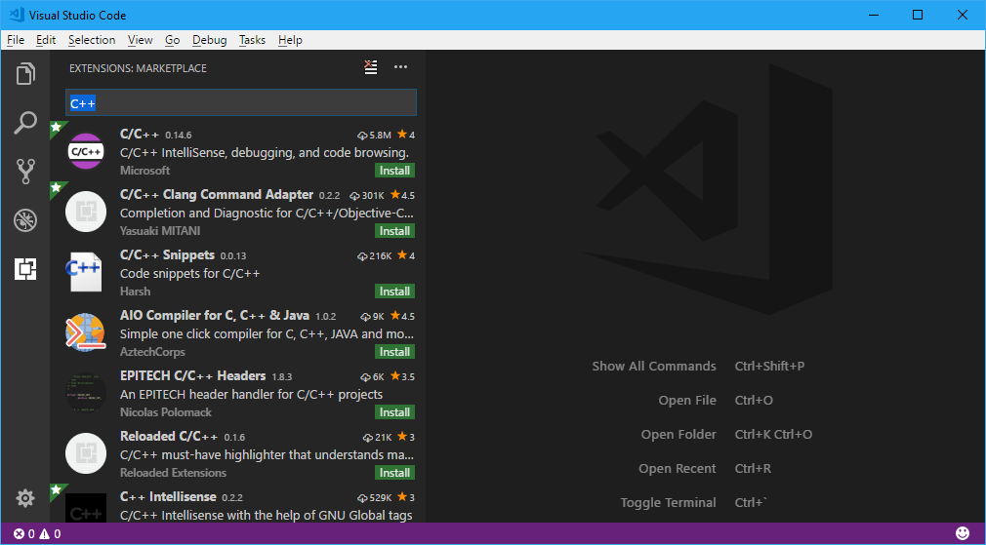Click the C/C++ Clang Command Adapter icon
The image size is (986, 545).
coord(86,212)
